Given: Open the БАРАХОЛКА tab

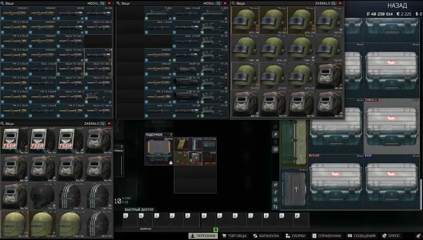Looking at the screenshot, I should 266,236.
